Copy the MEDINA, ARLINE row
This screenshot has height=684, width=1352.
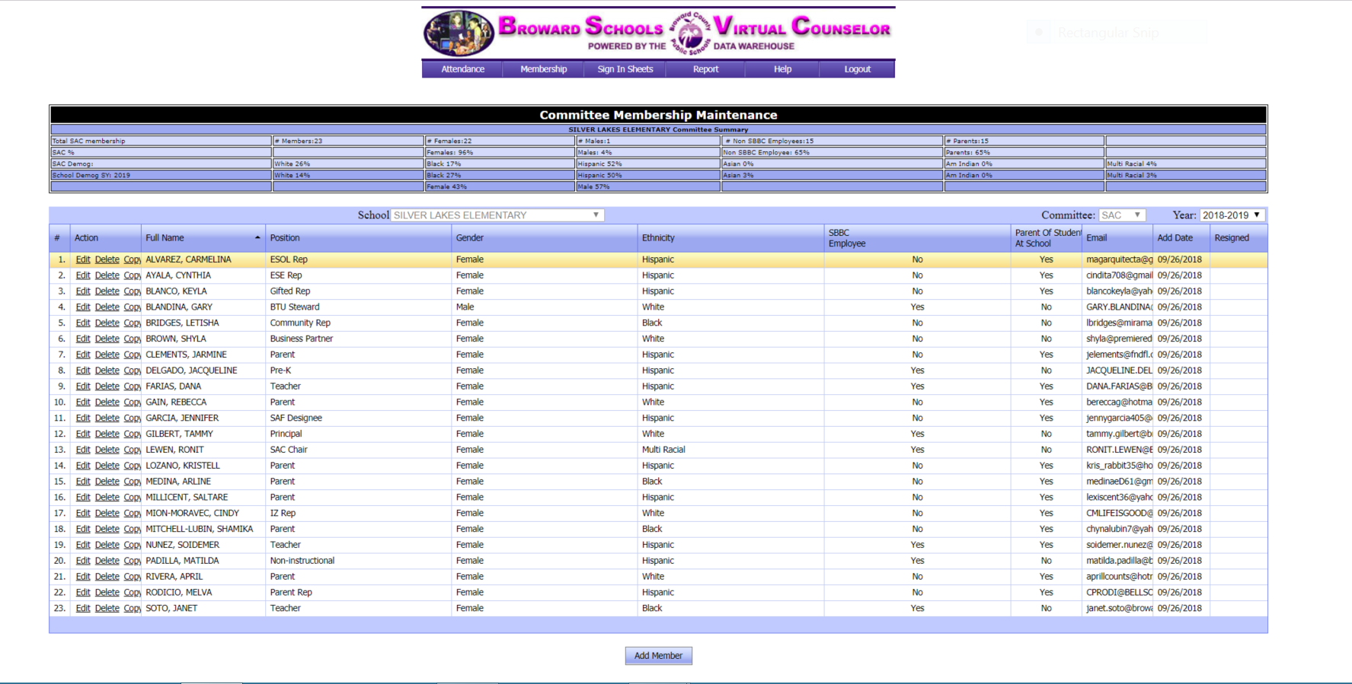point(133,482)
